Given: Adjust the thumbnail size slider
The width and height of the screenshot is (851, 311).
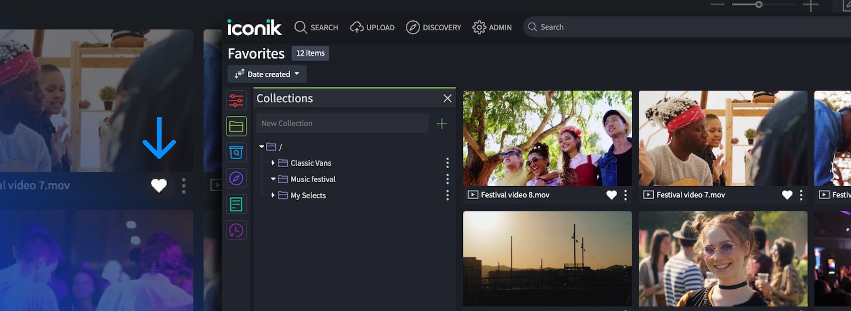Looking at the screenshot, I should (x=759, y=4).
